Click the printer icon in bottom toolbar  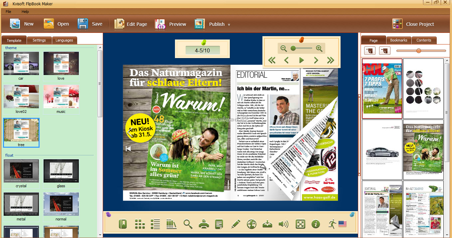204,224
